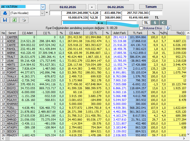Image resolution: width=190 pixels, height=141 pixels.
Task: Select the DMRGD stock cell
Action: tap(12, 120)
